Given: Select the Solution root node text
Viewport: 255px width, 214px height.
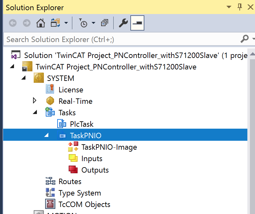Looking at the screenshot, I should point(136,55).
